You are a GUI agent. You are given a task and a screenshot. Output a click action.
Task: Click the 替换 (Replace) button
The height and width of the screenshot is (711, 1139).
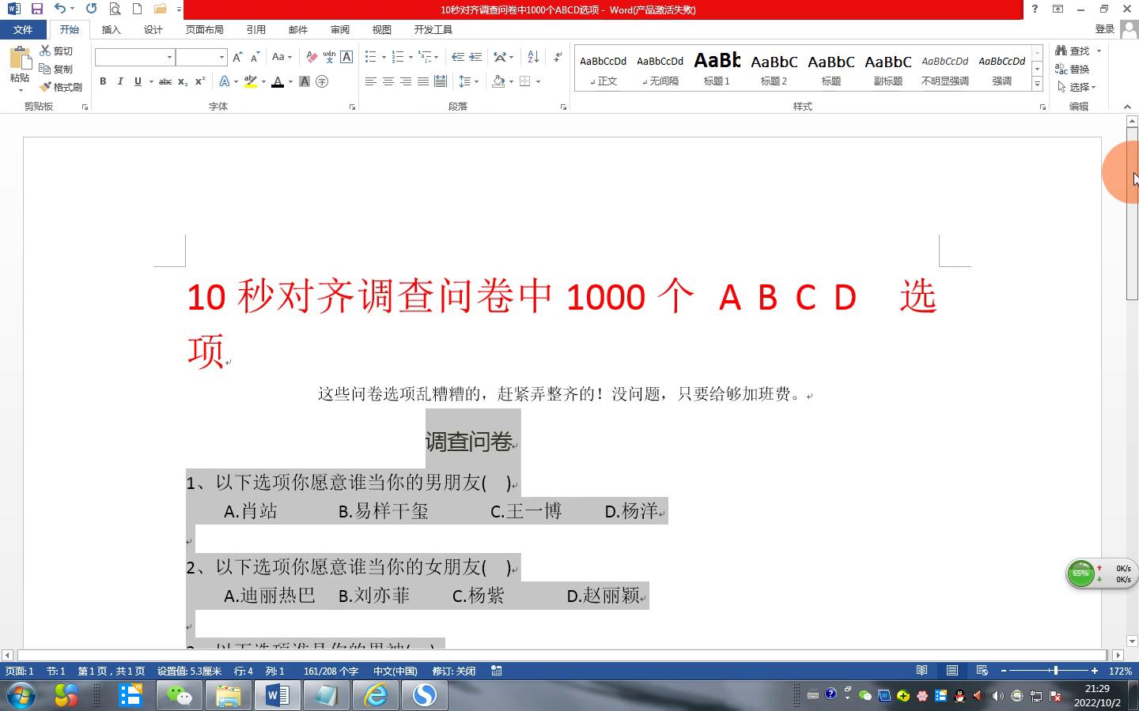click(x=1073, y=69)
